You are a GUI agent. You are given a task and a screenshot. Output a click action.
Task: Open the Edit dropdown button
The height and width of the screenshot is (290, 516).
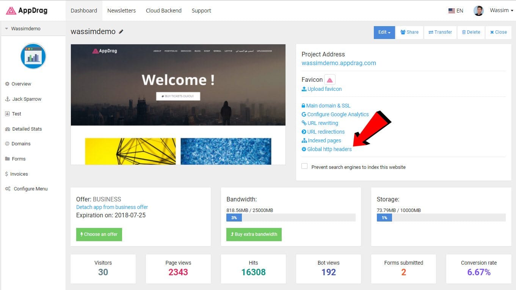pos(384,32)
